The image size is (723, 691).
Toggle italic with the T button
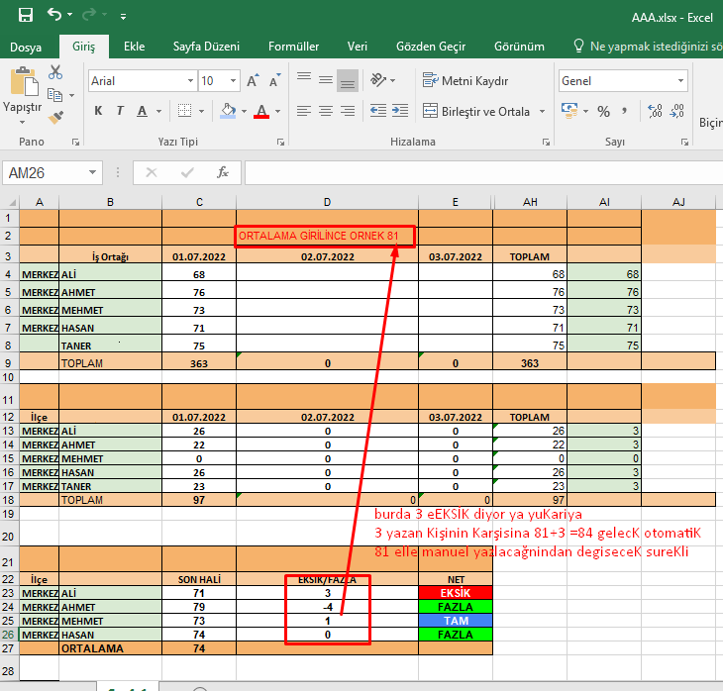pos(120,111)
